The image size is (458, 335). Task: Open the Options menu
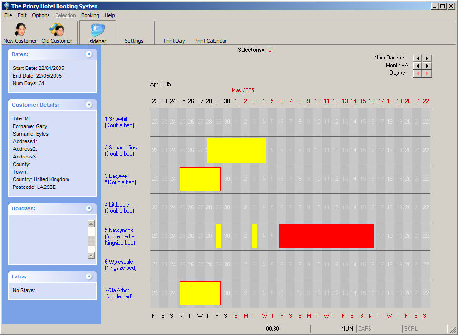pyautogui.click(x=41, y=15)
